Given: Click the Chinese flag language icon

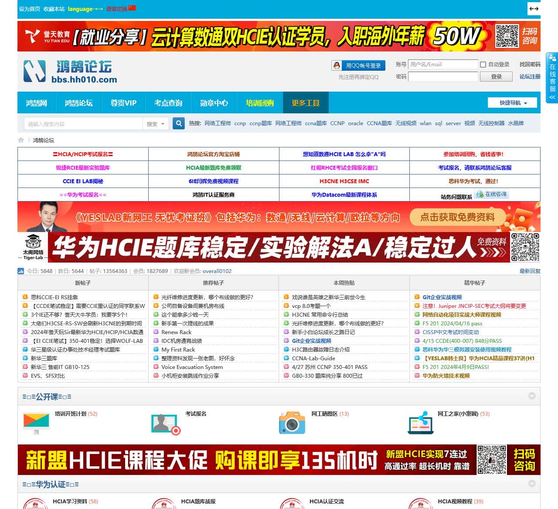Looking at the screenshot, I should tap(132, 8).
